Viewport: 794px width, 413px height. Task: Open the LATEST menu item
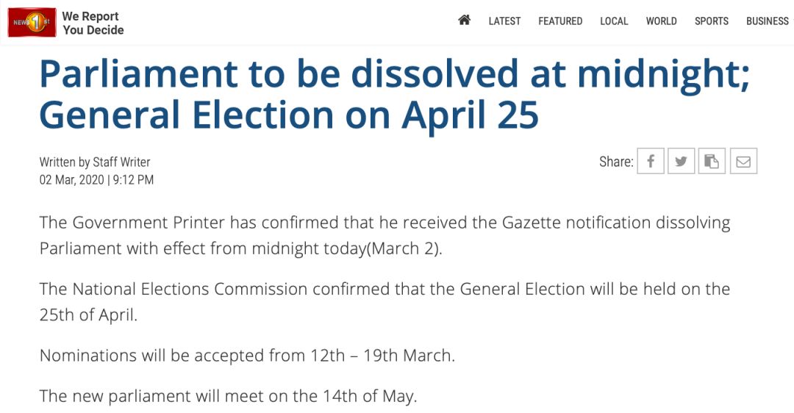click(x=504, y=21)
